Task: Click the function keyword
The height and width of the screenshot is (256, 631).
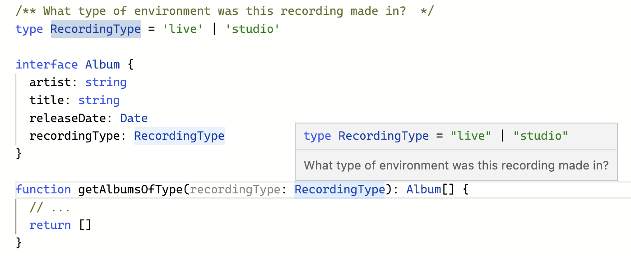Action: click(x=43, y=189)
